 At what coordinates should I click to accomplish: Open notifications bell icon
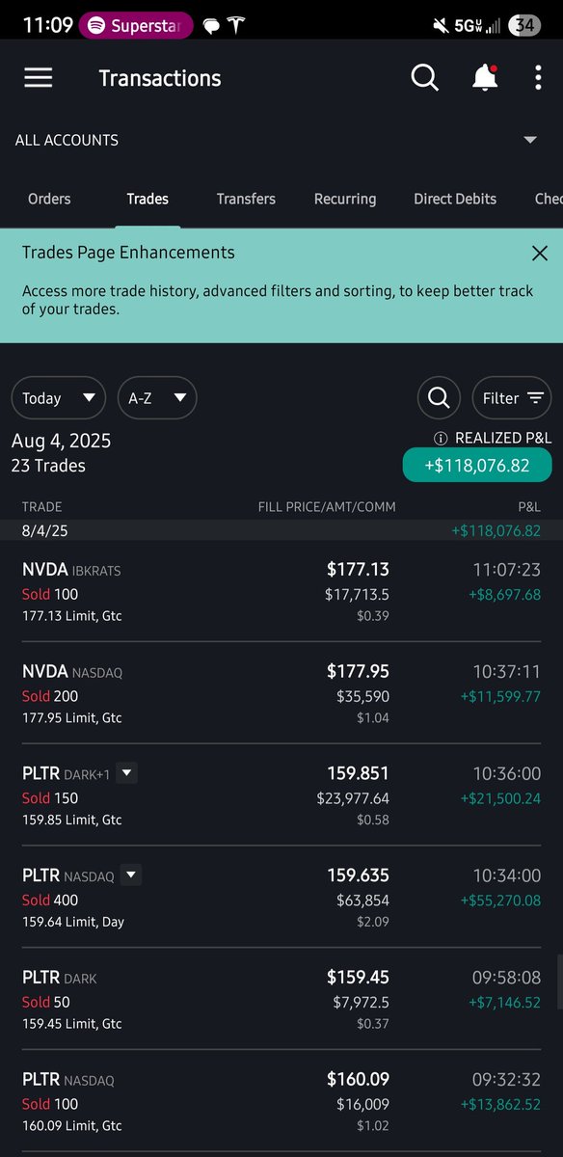pyautogui.click(x=484, y=78)
